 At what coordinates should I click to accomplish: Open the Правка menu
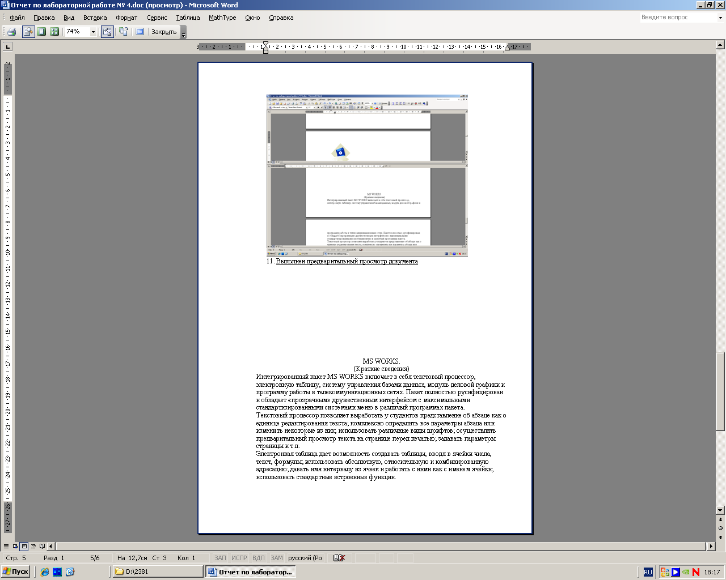click(44, 18)
